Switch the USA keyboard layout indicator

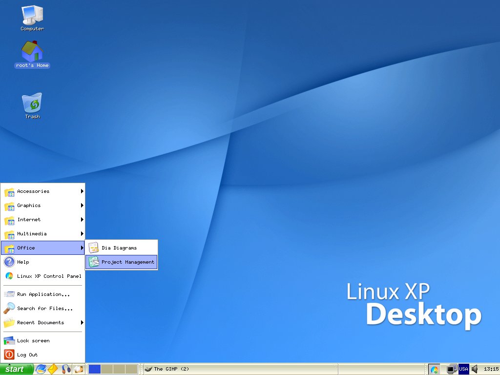click(464, 369)
